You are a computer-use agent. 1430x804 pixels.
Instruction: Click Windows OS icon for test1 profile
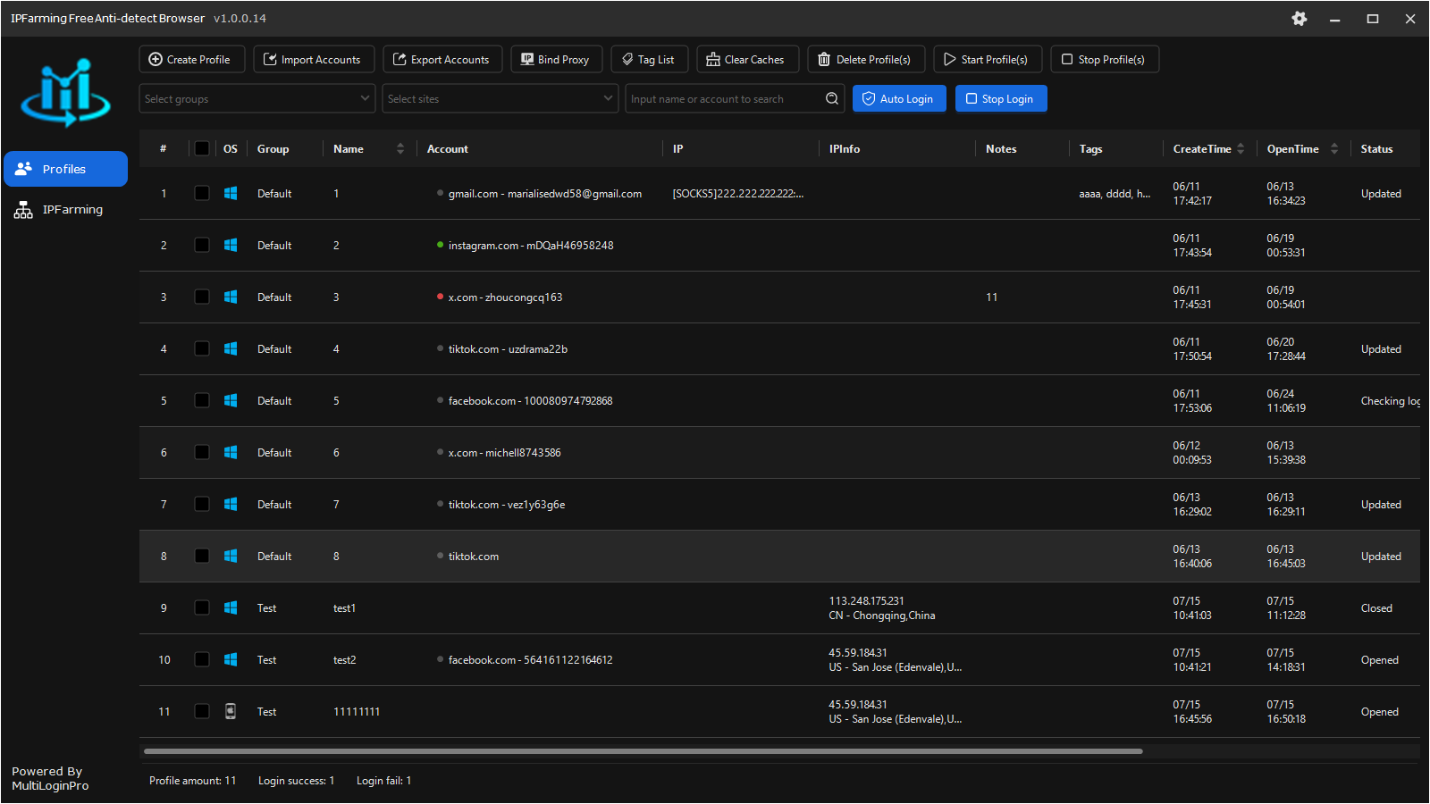click(x=231, y=607)
